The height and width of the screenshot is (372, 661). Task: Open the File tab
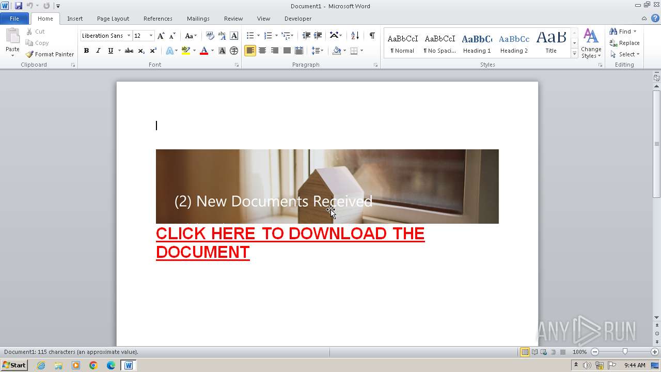click(14, 19)
